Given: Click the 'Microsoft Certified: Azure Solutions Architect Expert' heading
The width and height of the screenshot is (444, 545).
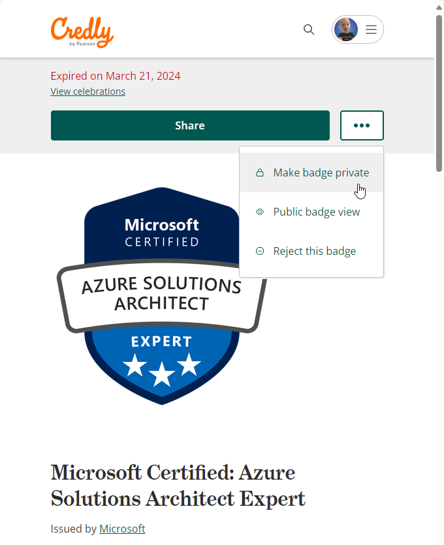Looking at the screenshot, I should 178,486.
